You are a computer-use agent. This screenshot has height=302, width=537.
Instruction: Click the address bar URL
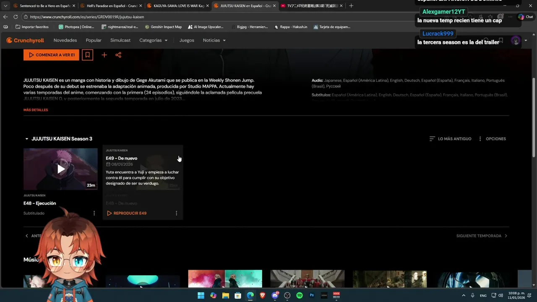[87, 17]
